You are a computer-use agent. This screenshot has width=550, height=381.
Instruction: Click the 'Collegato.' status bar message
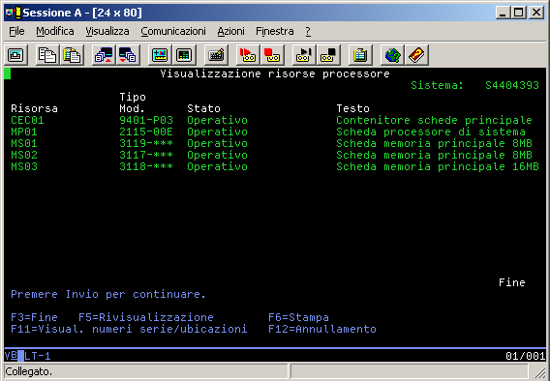[28, 371]
